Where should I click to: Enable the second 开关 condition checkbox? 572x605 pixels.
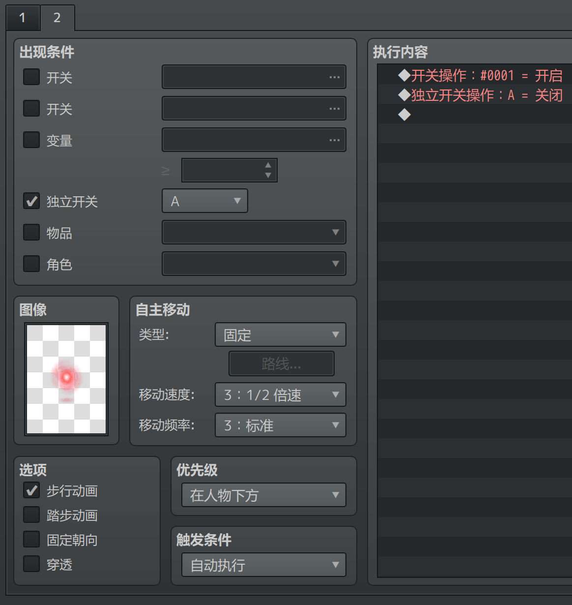pos(31,108)
